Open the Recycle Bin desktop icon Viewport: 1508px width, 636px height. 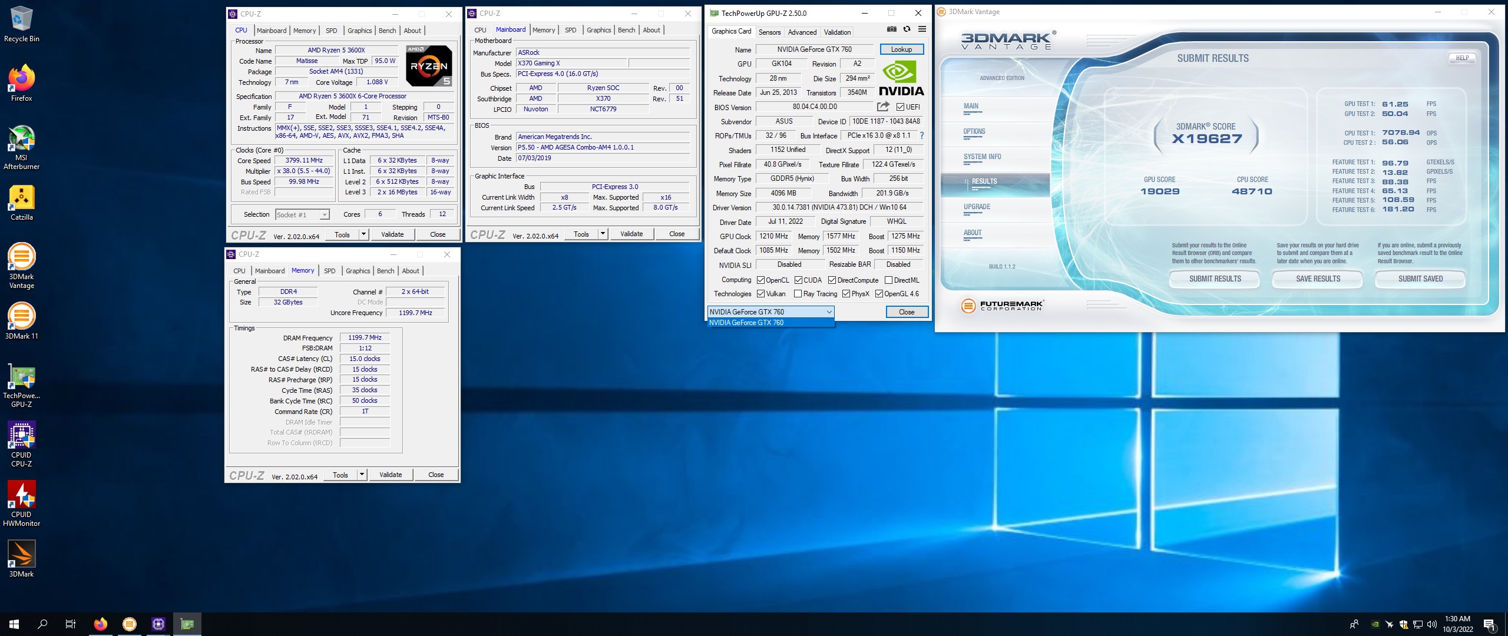(21, 24)
